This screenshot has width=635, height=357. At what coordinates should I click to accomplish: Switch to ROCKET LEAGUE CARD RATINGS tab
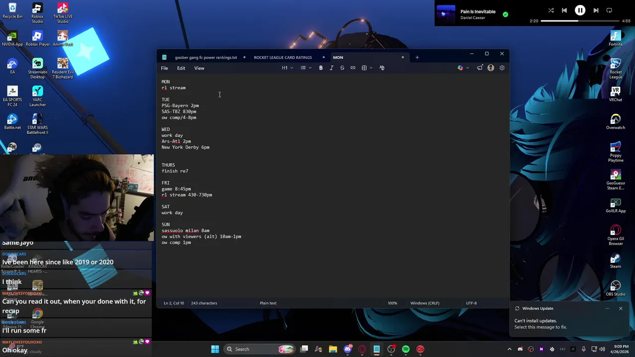(283, 58)
